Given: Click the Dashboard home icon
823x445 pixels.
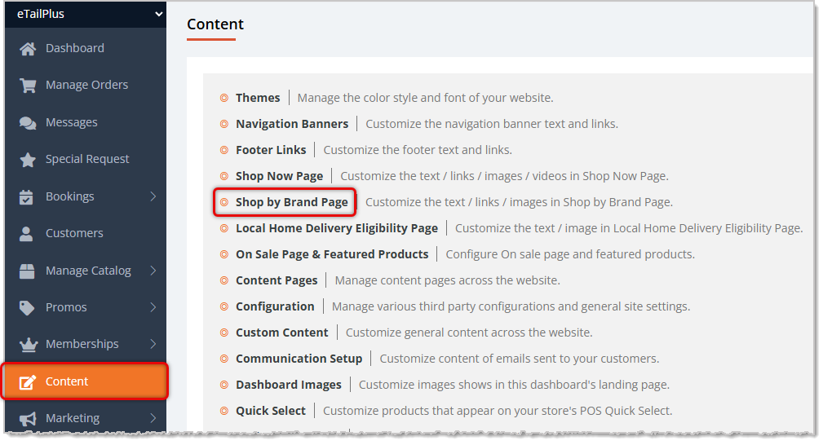Looking at the screenshot, I should tap(28, 49).
